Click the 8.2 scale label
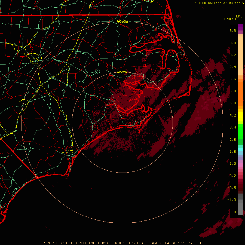This screenshot has width=245, height=245. [x=233, y=55]
